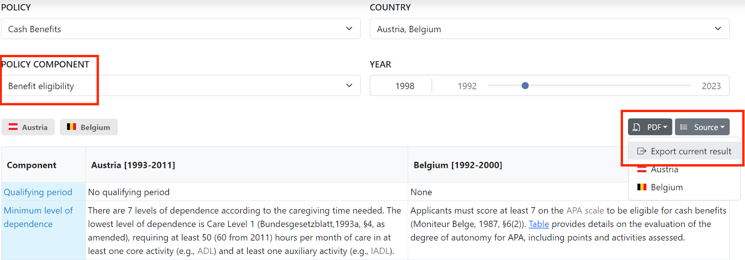Open the Qualifying period component link
Screen dimensions: 745x260
pyautogui.click(x=38, y=192)
